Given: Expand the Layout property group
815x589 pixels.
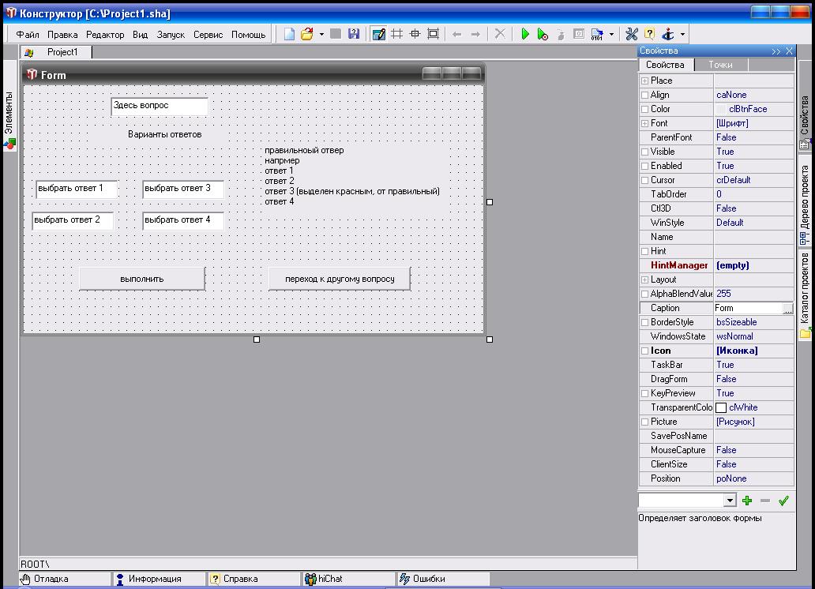Looking at the screenshot, I should pos(644,279).
